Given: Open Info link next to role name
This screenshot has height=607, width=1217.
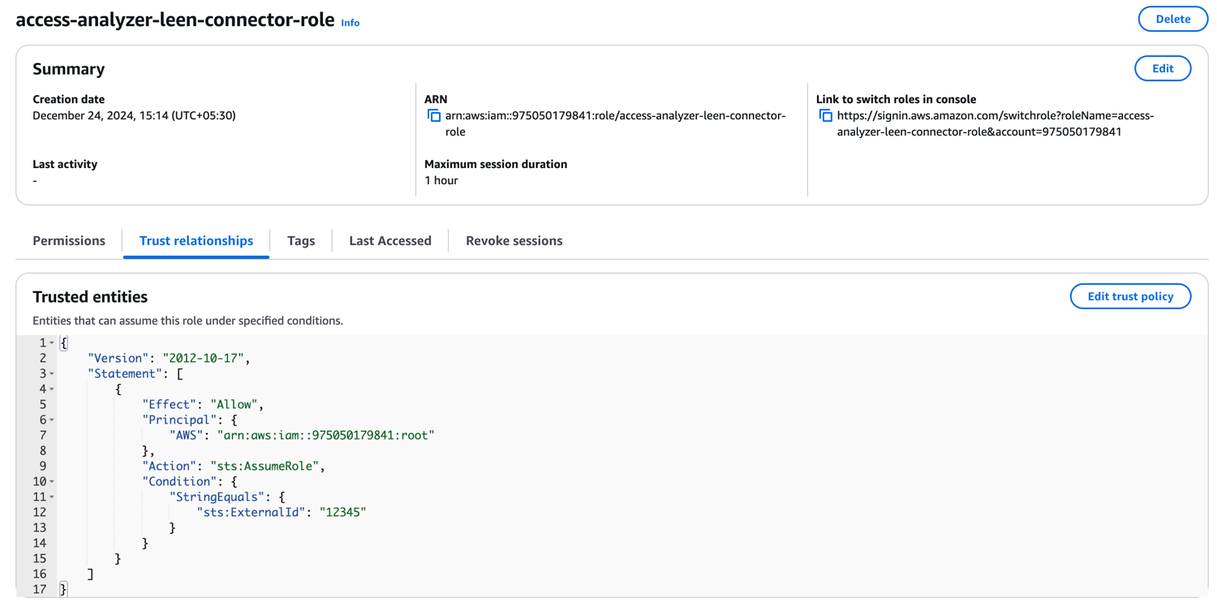Looking at the screenshot, I should (350, 23).
